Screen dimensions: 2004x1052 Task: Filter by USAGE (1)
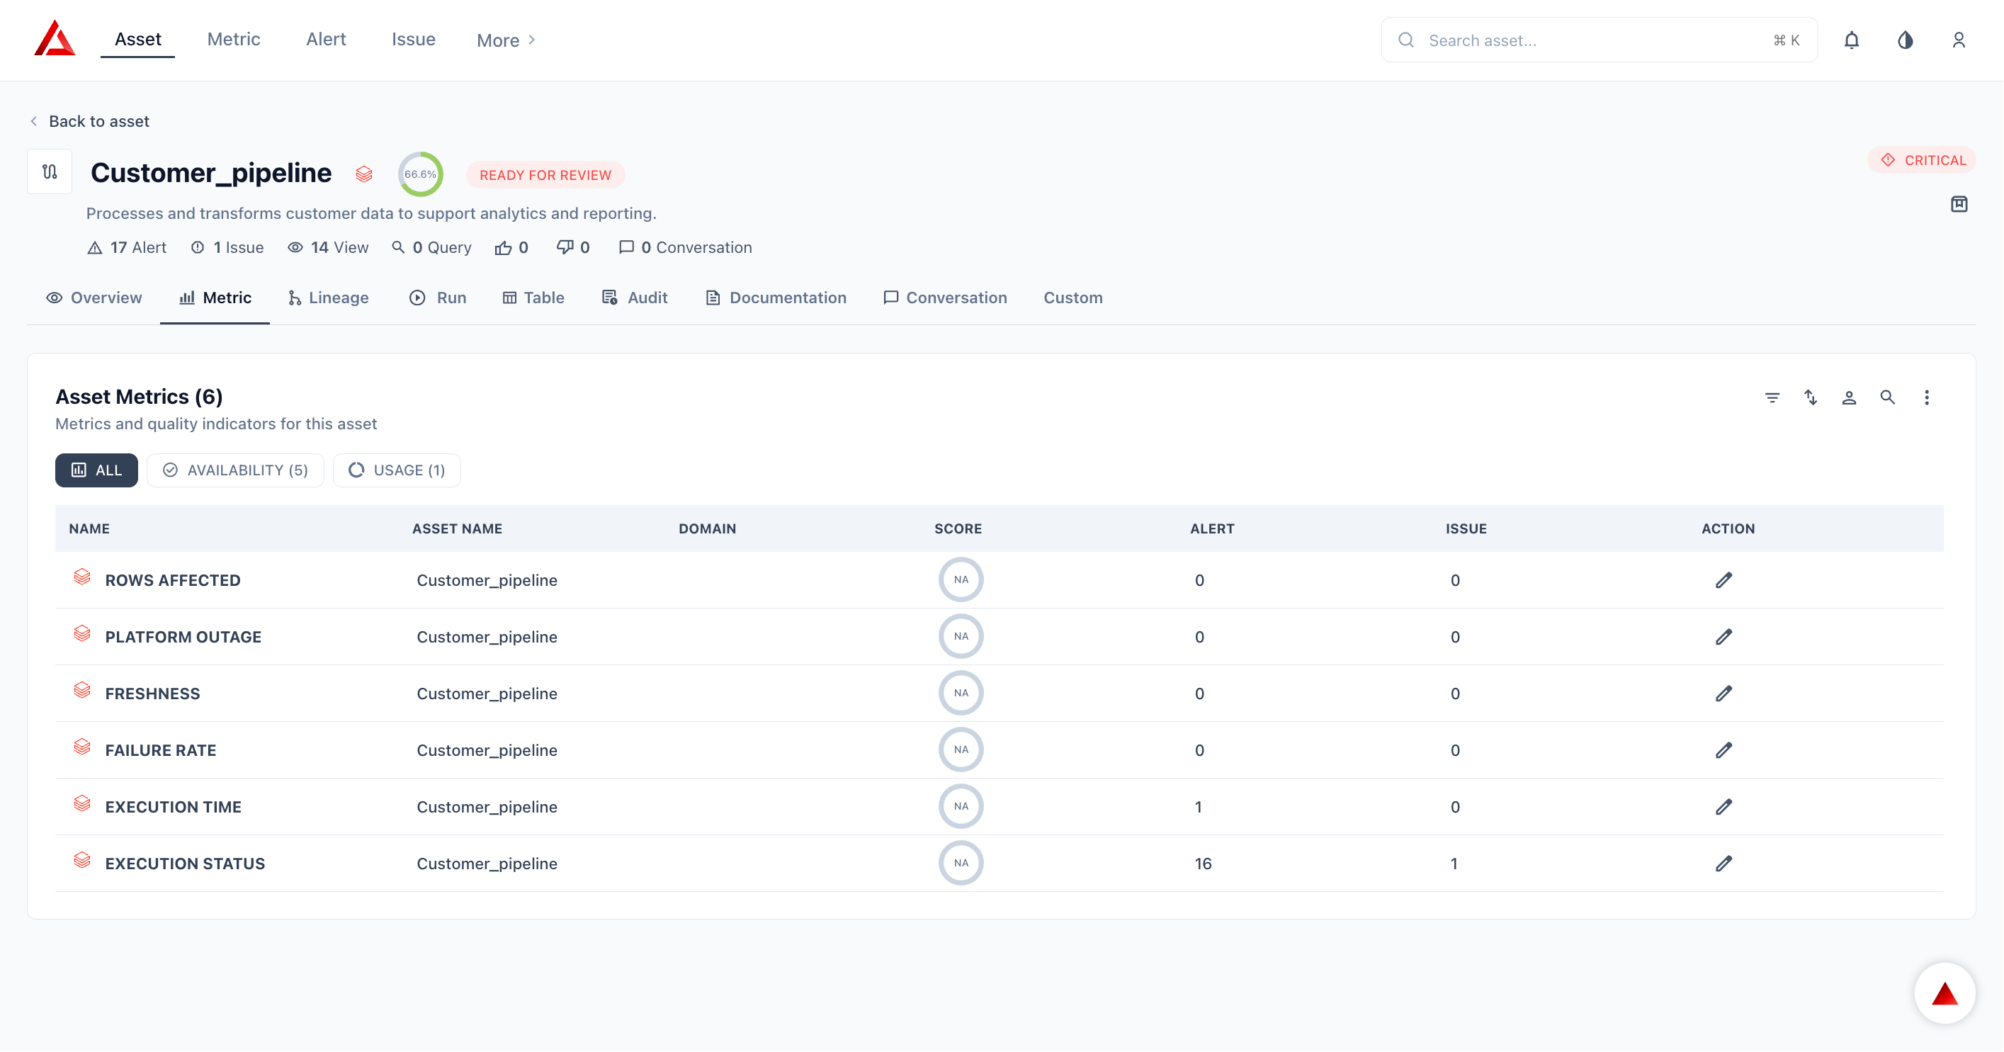(397, 471)
